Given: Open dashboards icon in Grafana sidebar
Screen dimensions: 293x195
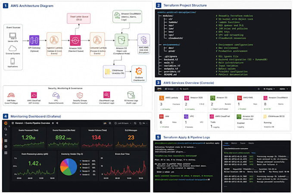Looking at the screenshot, I should (6, 141).
